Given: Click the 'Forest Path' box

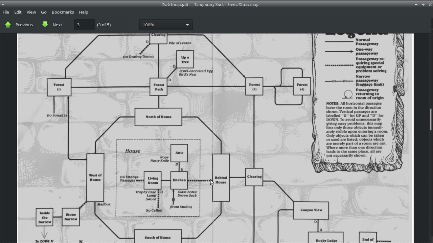Looking at the screenshot, I should coord(158,87).
